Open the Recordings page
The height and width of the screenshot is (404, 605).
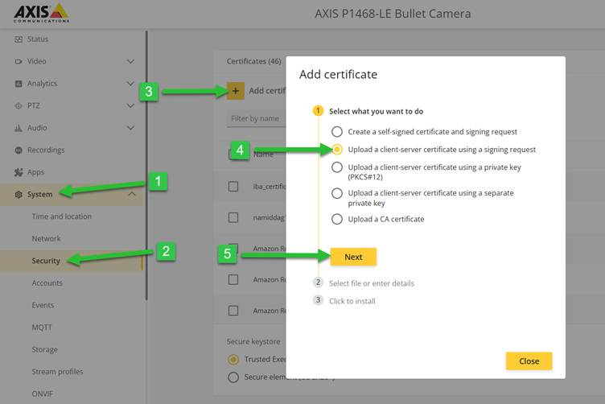(46, 150)
